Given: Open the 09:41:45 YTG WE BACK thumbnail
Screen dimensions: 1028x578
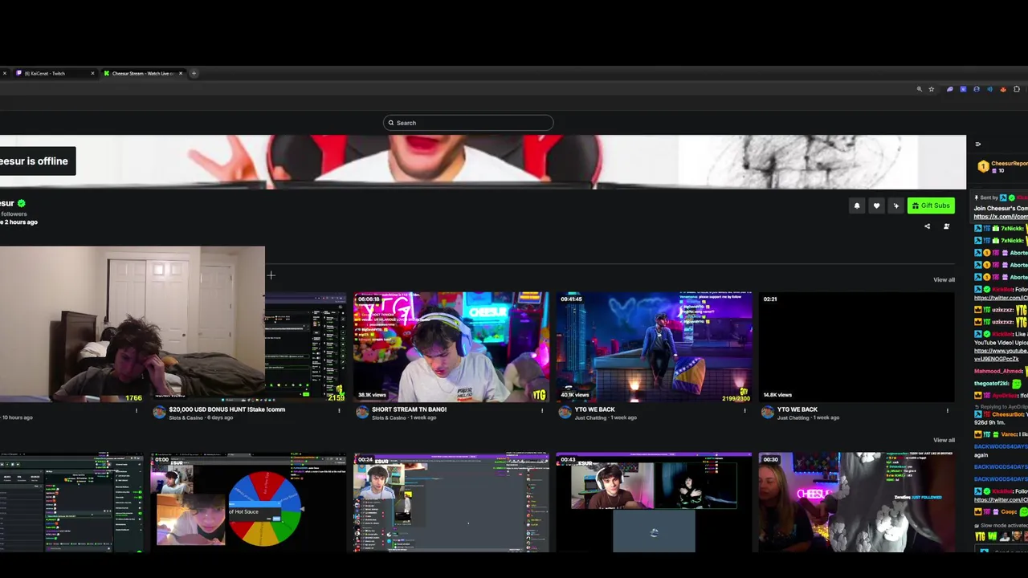Looking at the screenshot, I should coord(655,347).
